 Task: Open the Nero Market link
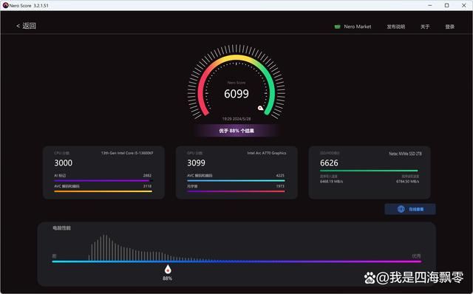click(353, 27)
